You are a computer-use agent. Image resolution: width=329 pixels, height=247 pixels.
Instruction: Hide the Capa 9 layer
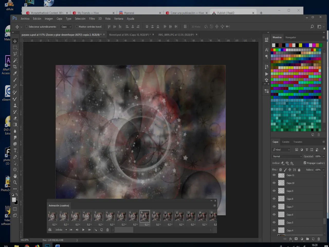point(274,191)
